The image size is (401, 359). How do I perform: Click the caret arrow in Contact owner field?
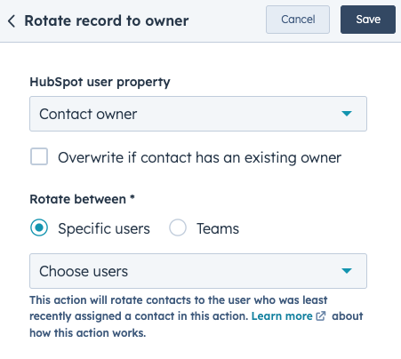click(347, 114)
